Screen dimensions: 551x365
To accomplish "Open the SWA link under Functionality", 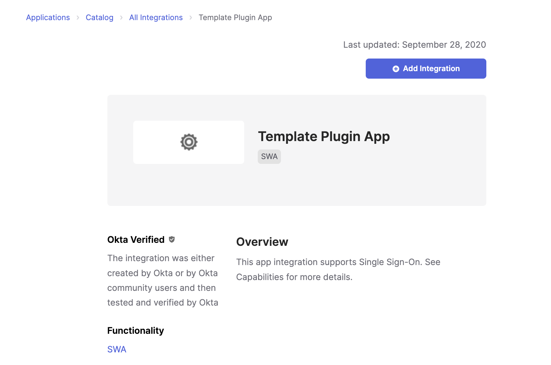I will [117, 349].
